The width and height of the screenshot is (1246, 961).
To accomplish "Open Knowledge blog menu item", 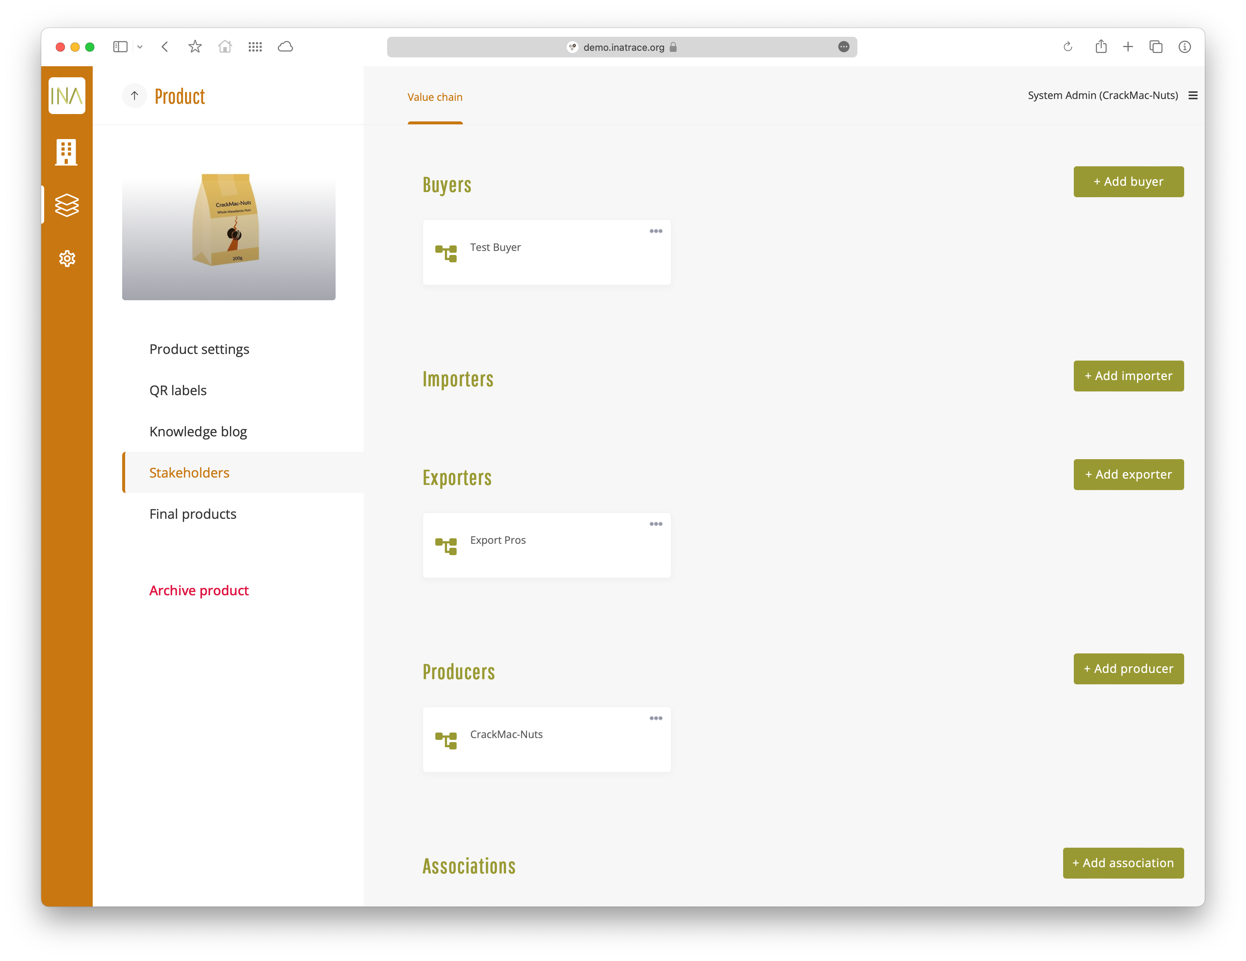I will 198,432.
